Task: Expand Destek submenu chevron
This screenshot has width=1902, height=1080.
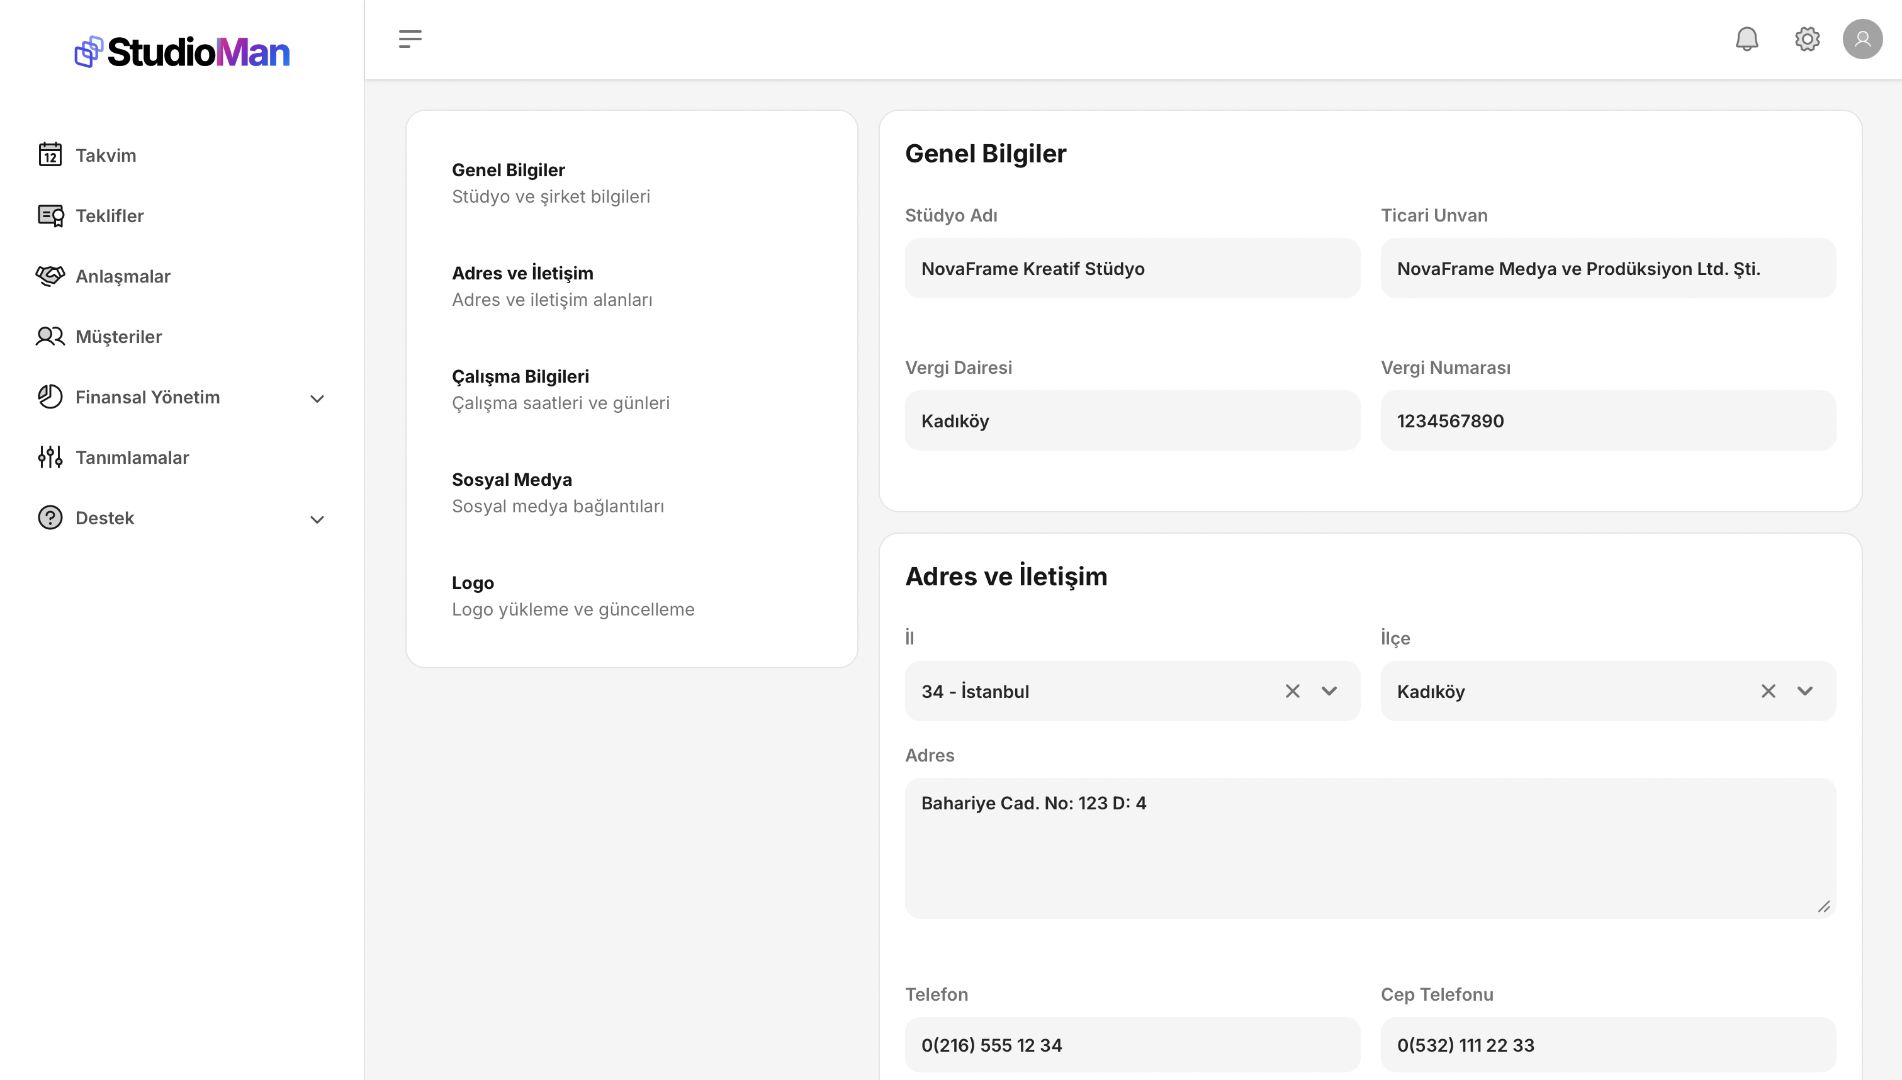Action: pyautogui.click(x=317, y=519)
